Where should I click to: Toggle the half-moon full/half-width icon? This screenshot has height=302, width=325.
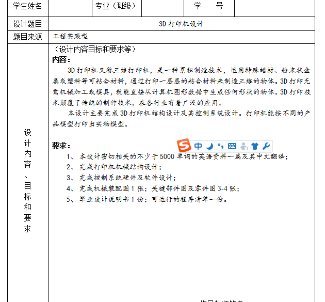[210, 146]
